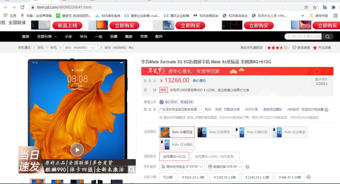
Task: Choose the Mate X2冰晶蓝 color
Action: [x=290, y=132]
